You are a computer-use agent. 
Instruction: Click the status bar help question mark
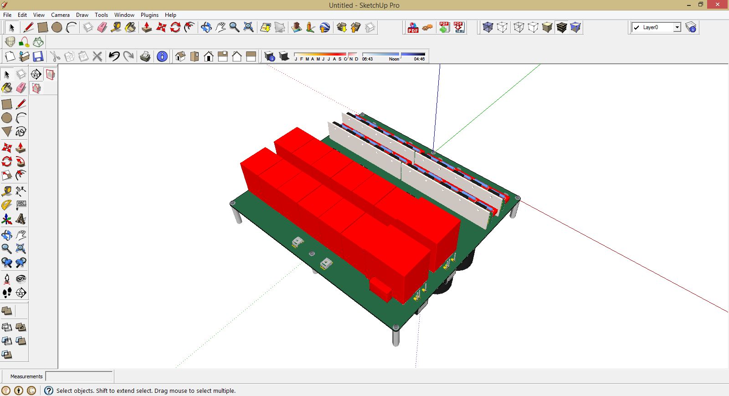[49, 391]
